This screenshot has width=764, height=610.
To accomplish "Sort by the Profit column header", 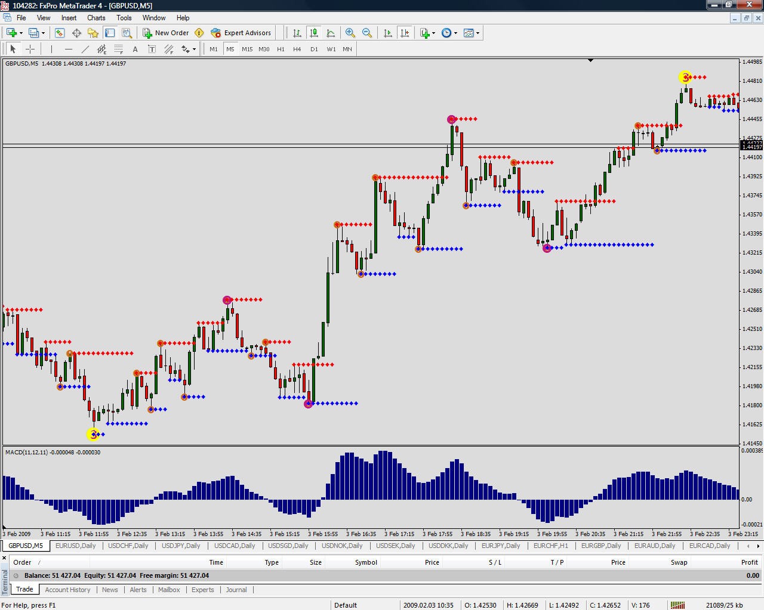I will [x=749, y=562].
